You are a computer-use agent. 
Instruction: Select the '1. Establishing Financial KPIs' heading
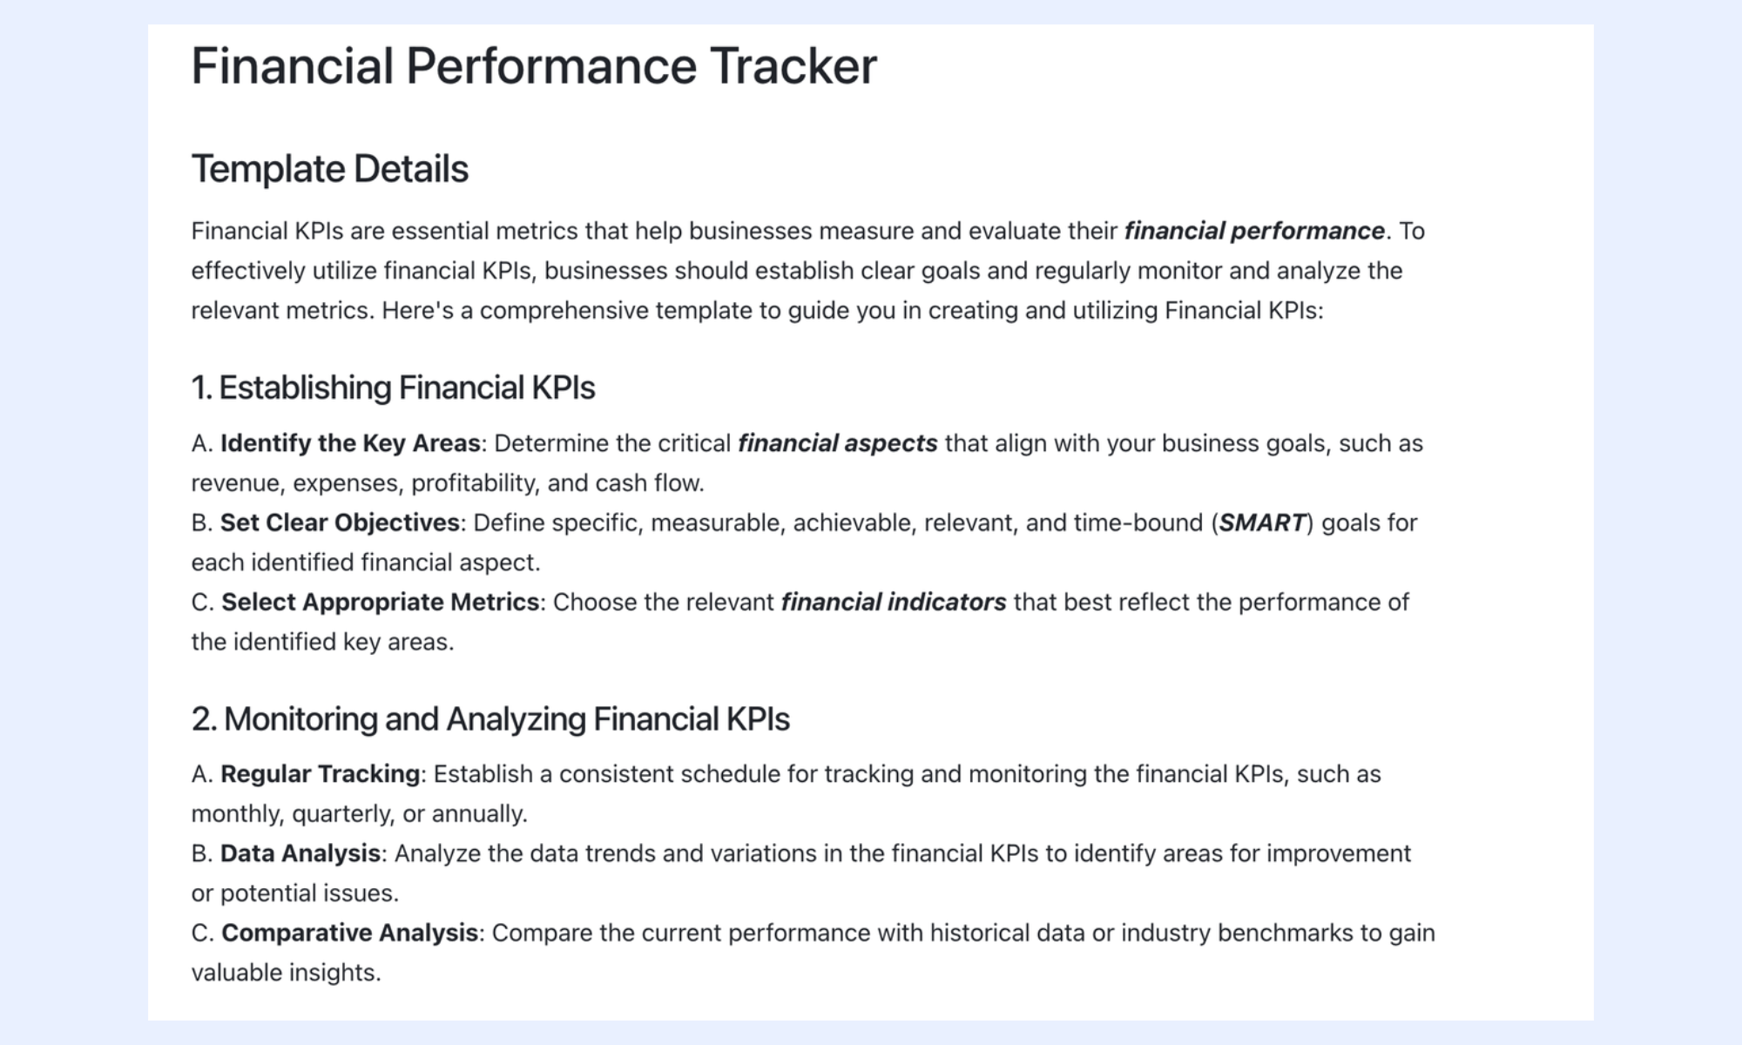point(393,388)
